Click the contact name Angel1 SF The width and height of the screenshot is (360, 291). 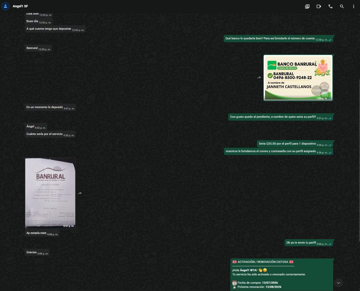[20, 6]
